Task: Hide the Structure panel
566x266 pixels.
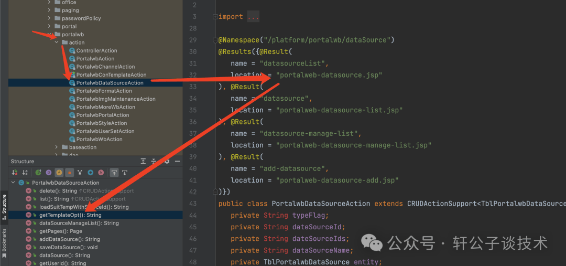Action: [x=177, y=161]
